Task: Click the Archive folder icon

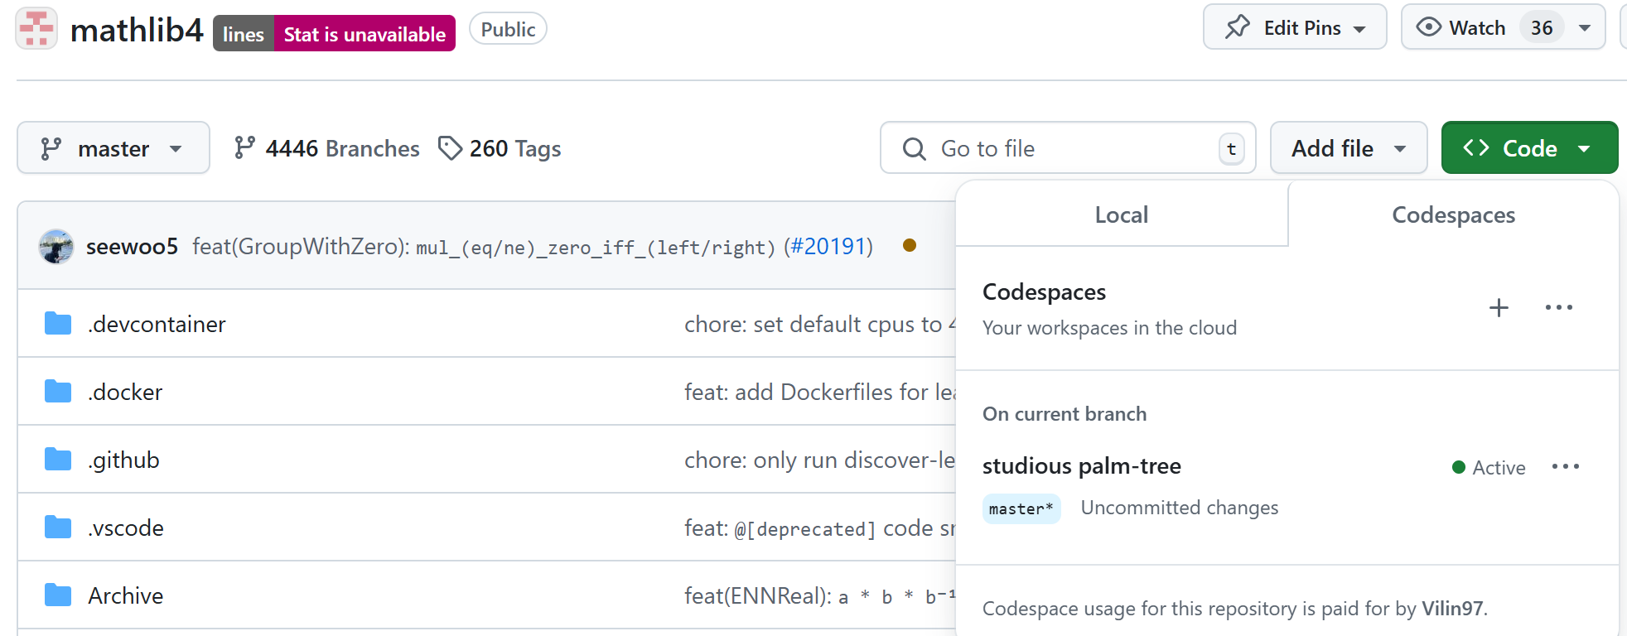Action: tap(58, 595)
